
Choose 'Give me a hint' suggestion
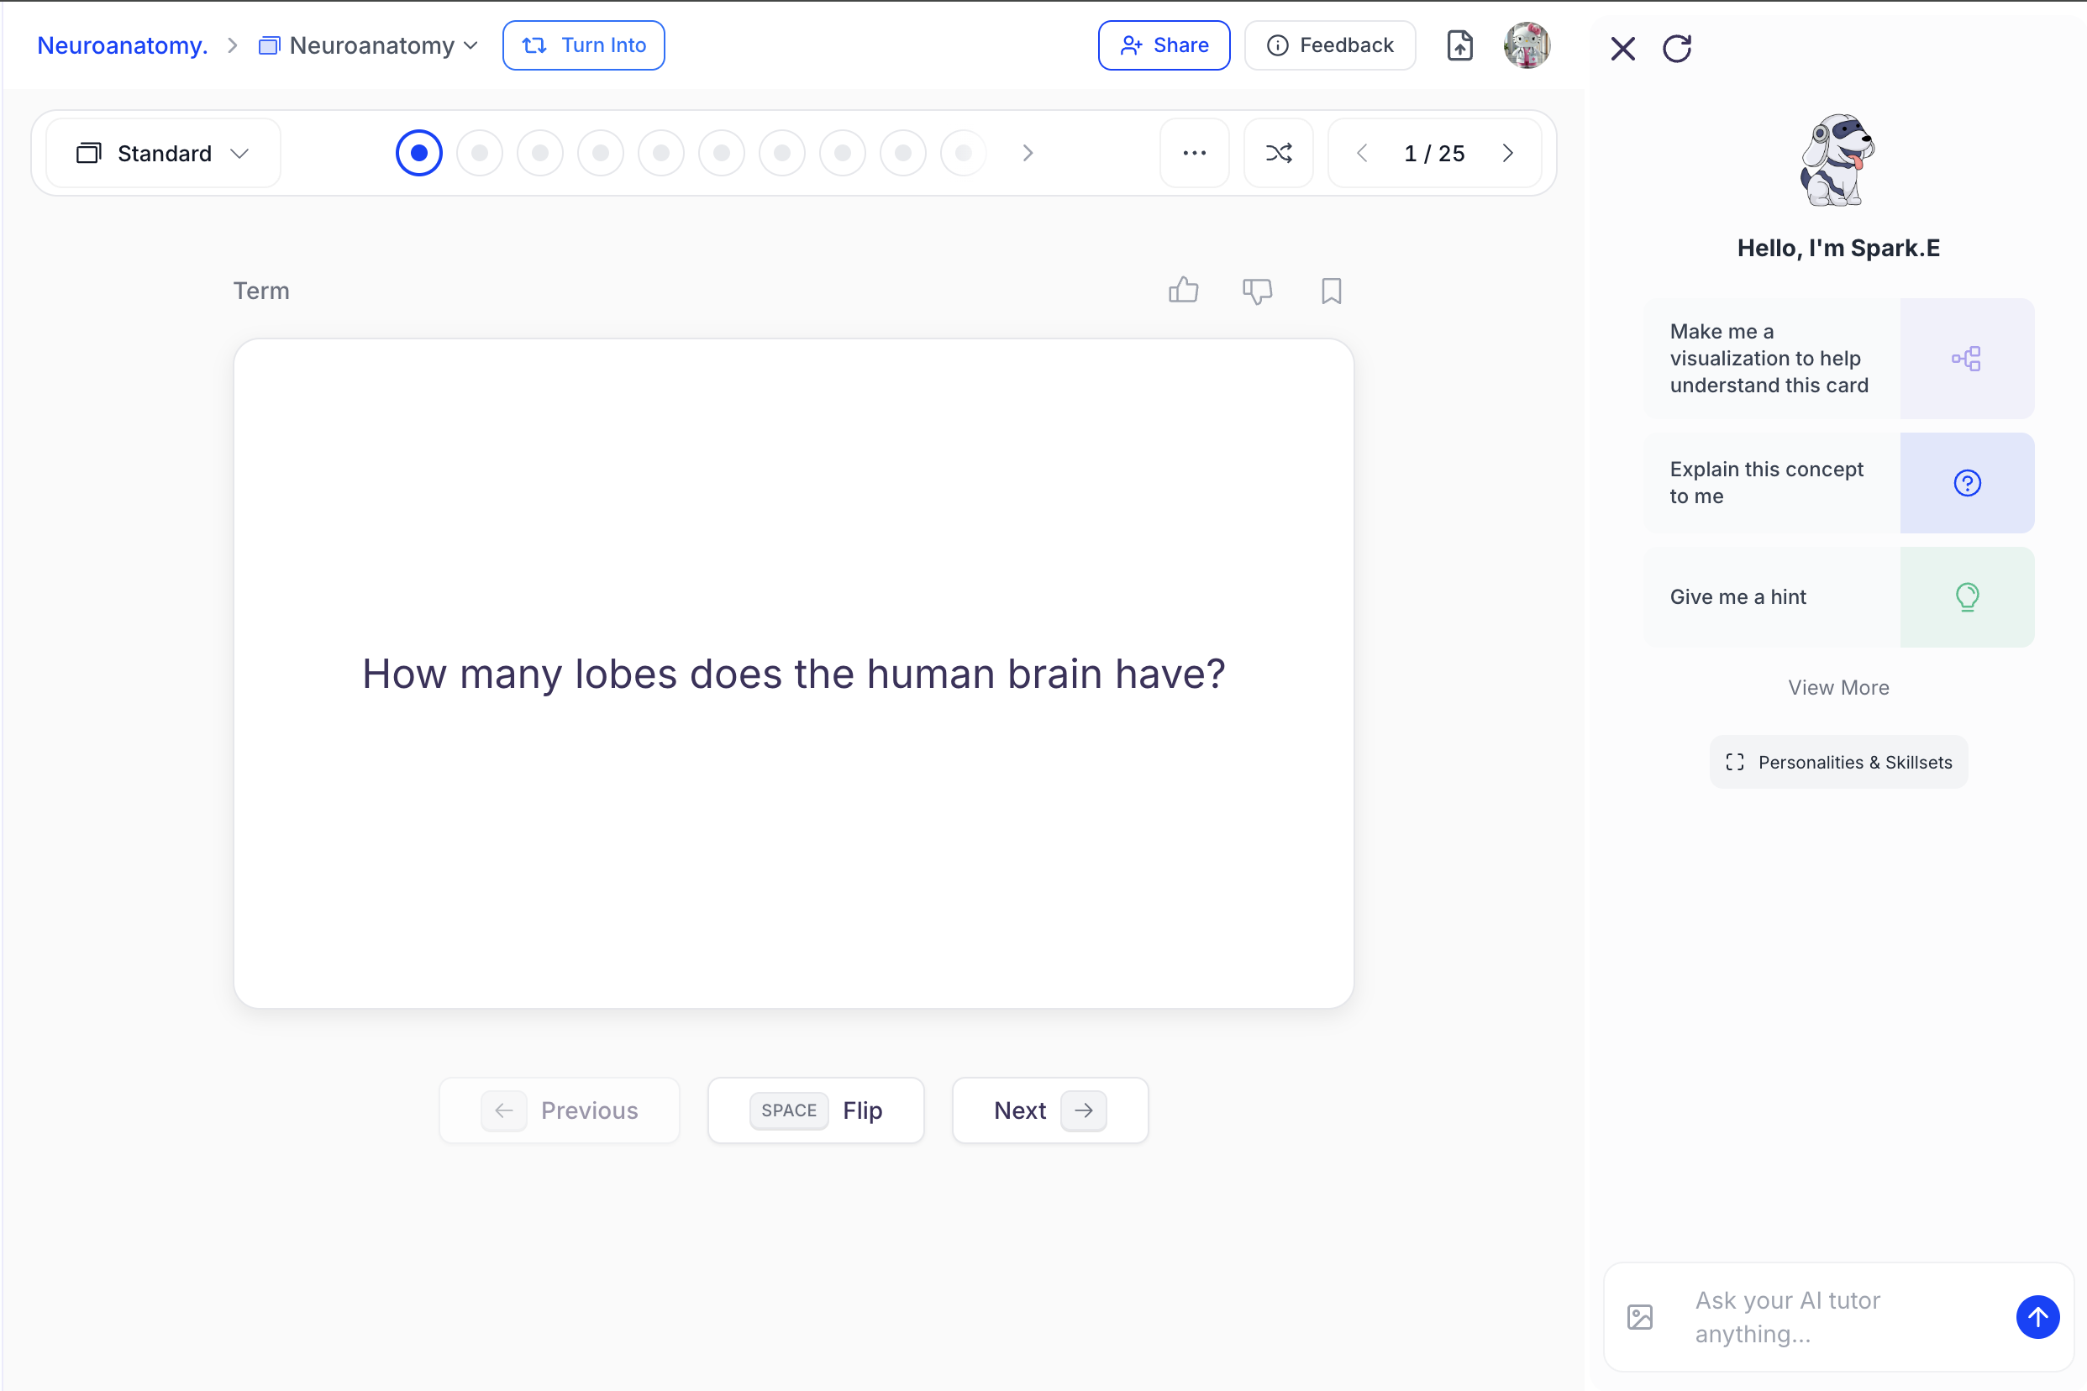(x=1837, y=597)
